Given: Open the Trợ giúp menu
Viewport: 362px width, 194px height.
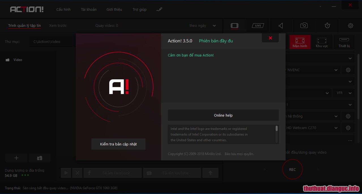Looking at the screenshot, I should (140, 9).
